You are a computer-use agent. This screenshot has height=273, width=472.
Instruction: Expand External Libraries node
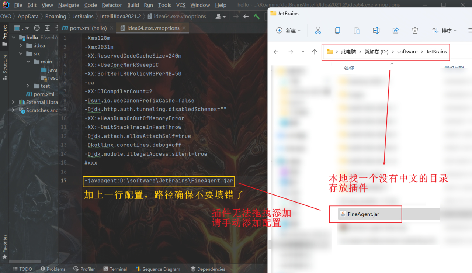[13, 102]
